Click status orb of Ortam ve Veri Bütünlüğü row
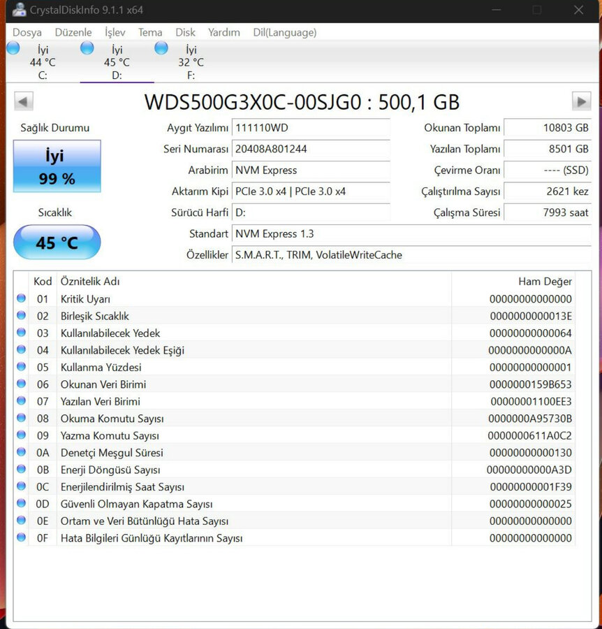 point(21,520)
